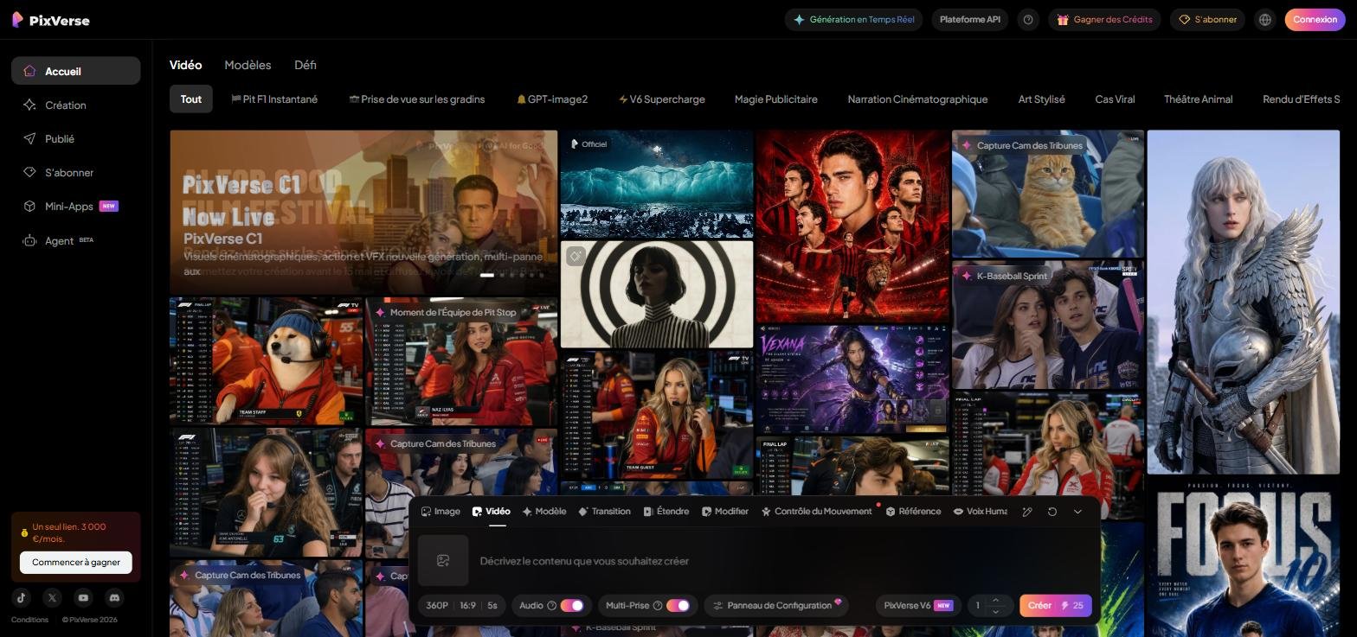Select Théâtre Animal filter
This screenshot has width=1357, height=637.
1198,99
